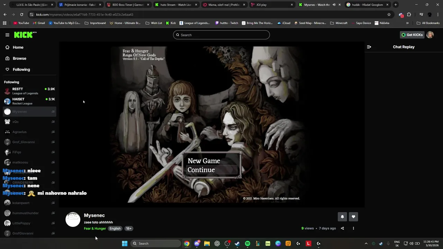Viewport: 443px width, 249px height.
Task: Reload the page
Action: [x=21, y=15]
